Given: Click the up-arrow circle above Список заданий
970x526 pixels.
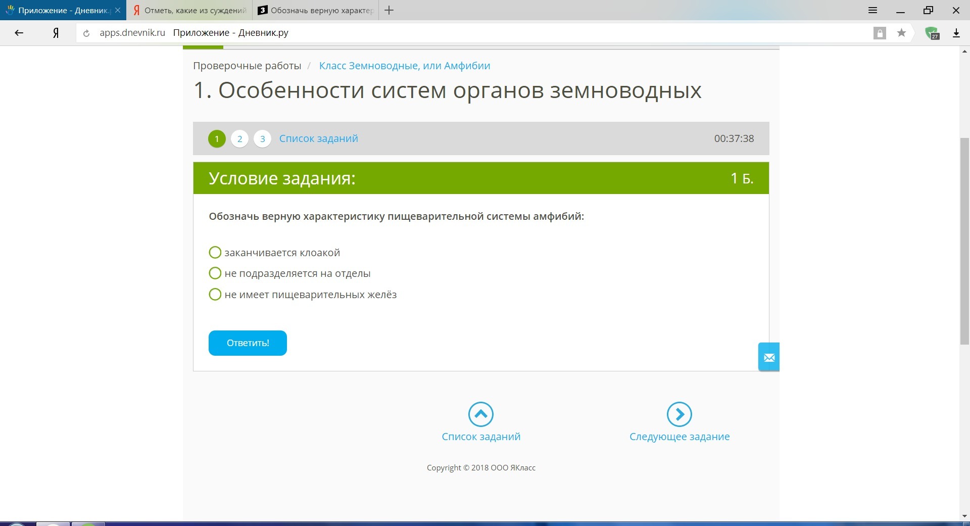Looking at the screenshot, I should [x=481, y=414].
